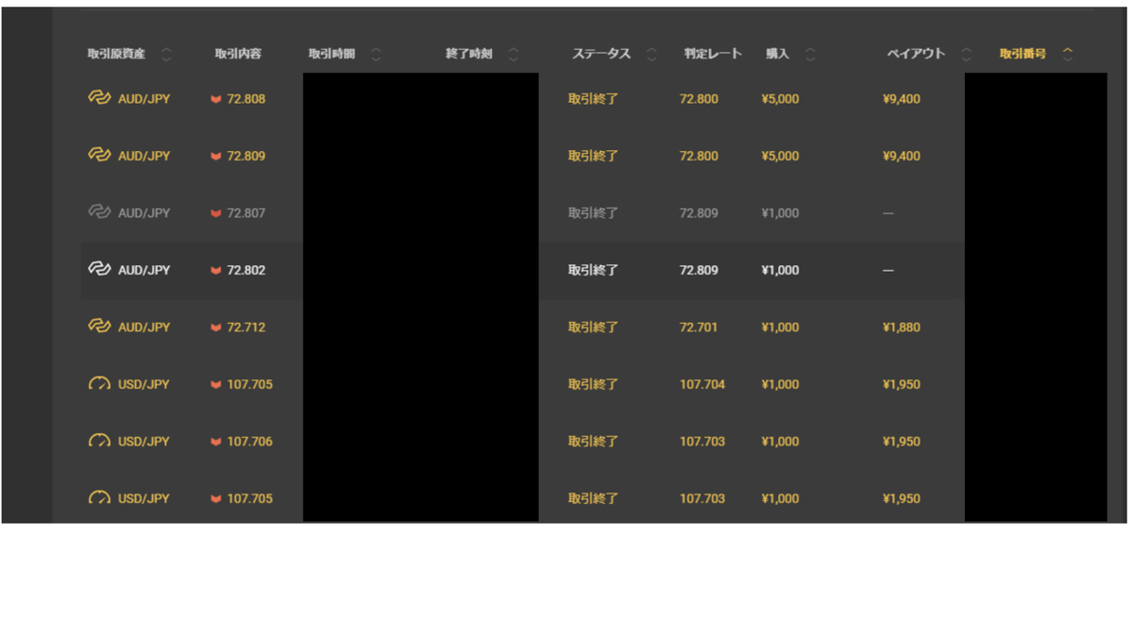Sort by 終了時刻 using its sort arrows

coord(514,54)
